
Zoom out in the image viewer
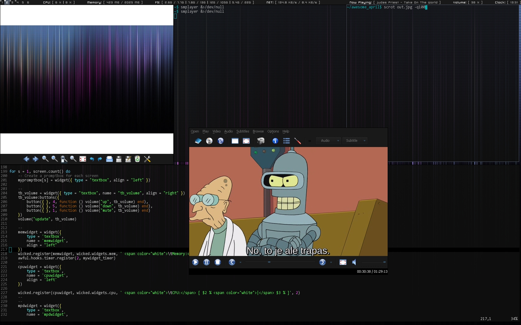coord(45,159)
